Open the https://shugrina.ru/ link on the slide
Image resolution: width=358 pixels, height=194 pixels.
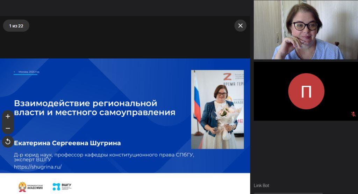click(x=38, y=167)
